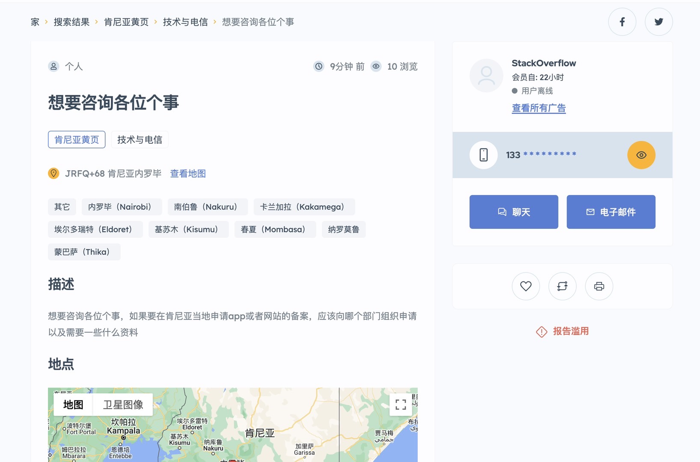Click the yellow location pin icon
Screen dimensions: 700x462
click(x=53, y=173)
